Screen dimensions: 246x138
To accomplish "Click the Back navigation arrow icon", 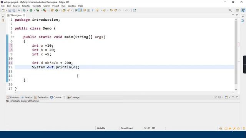I will (120, 10).
